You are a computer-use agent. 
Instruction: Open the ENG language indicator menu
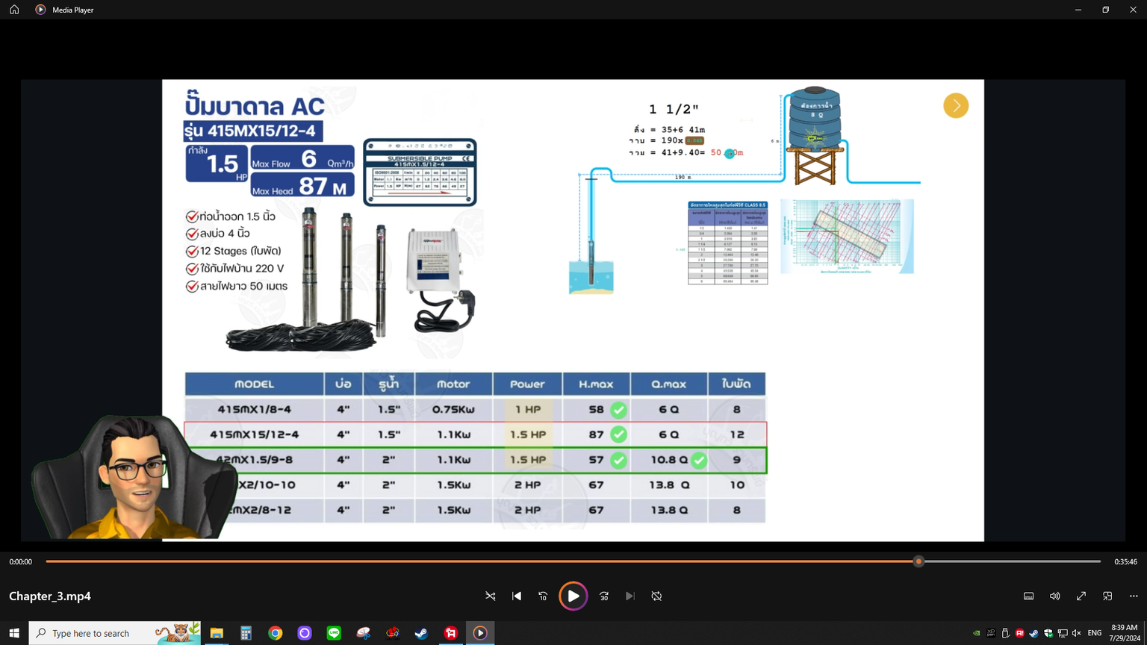(1095, 633)
